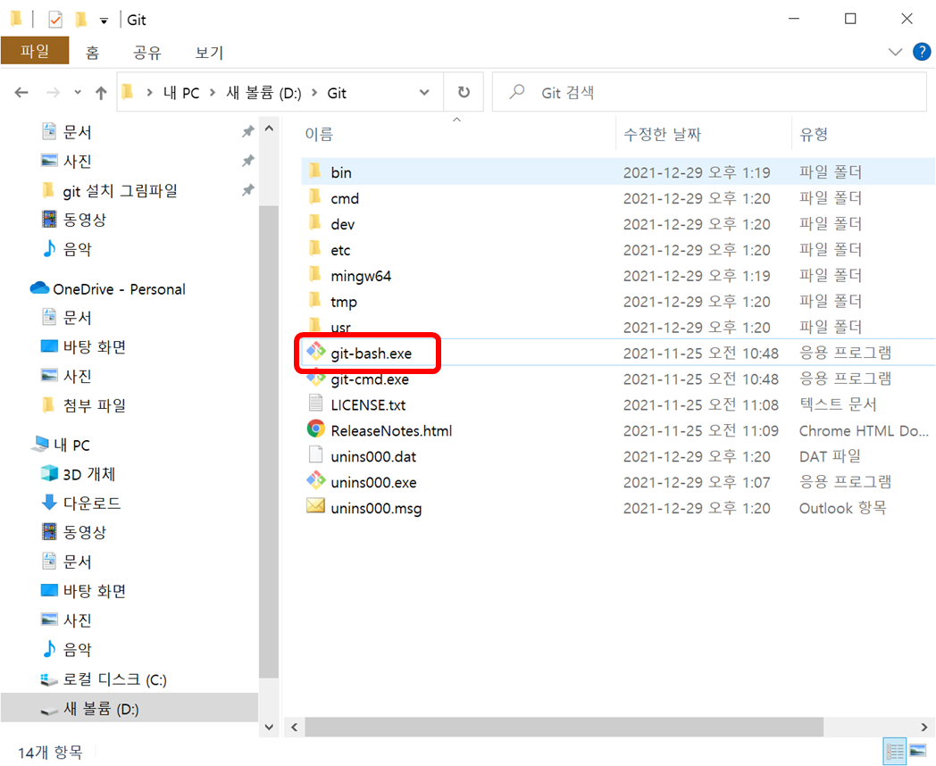Select 바탕 화면 under OneDrive

point(95,346)
